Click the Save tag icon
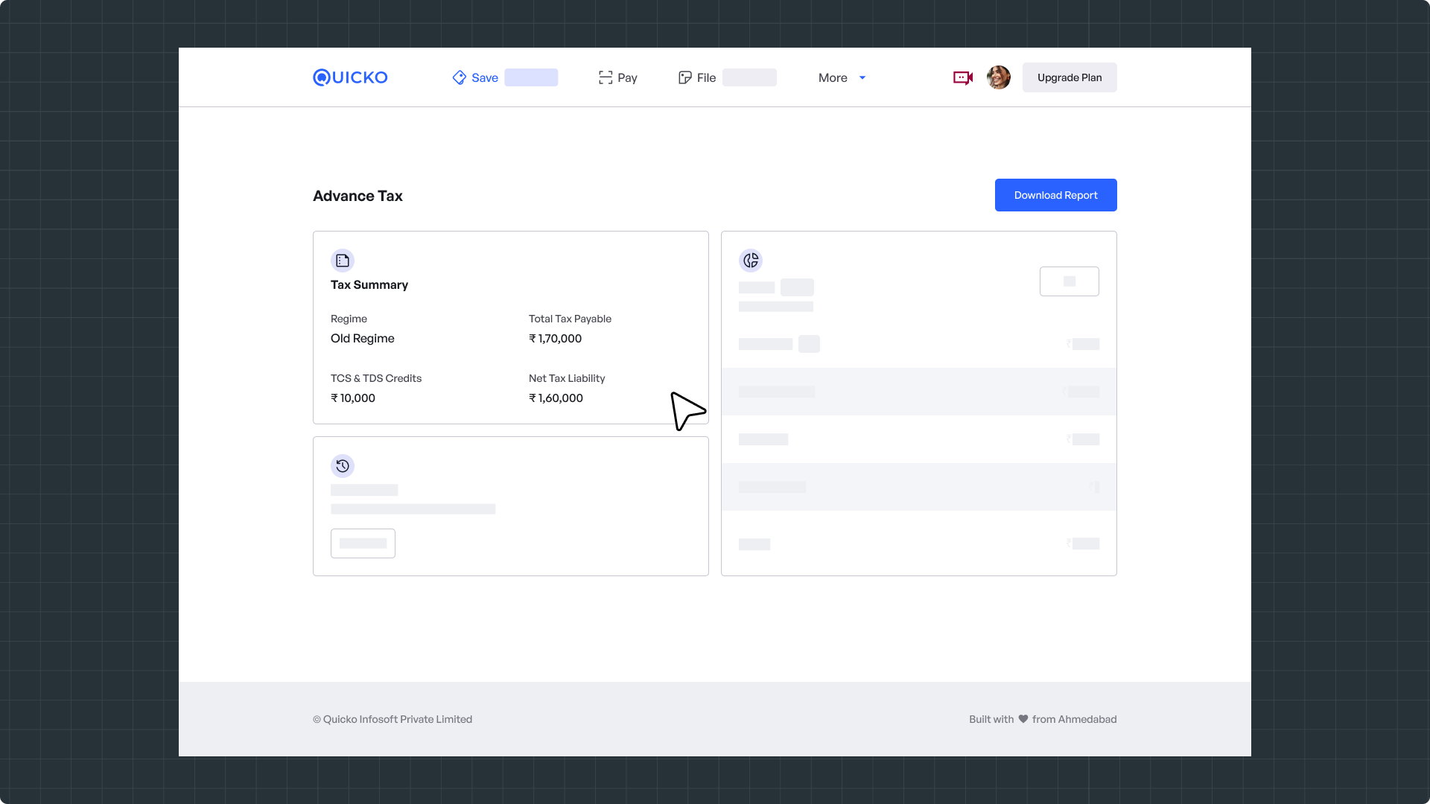The width and height of the screenshot is (1430, 804). tap(459, 77)
